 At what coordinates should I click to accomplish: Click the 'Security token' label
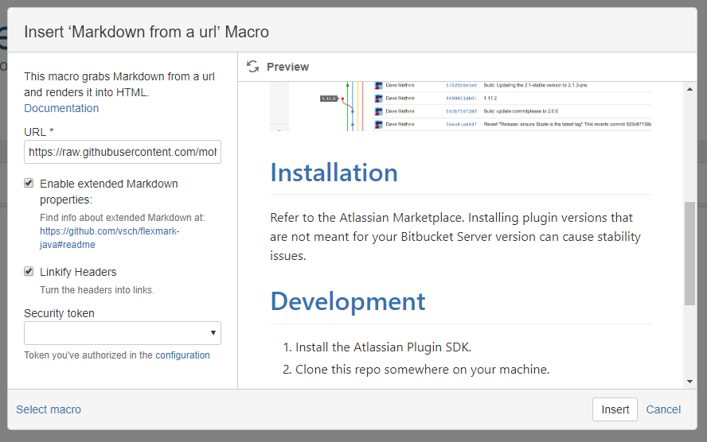pos(59,314)
